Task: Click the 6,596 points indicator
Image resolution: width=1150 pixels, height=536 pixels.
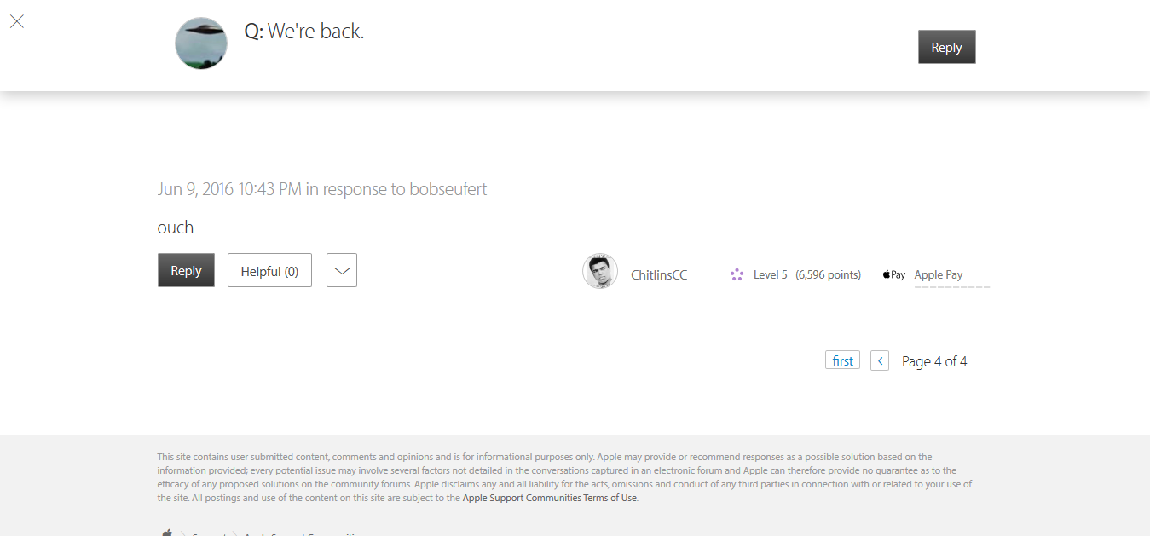Action: click(x=828, y=274)
